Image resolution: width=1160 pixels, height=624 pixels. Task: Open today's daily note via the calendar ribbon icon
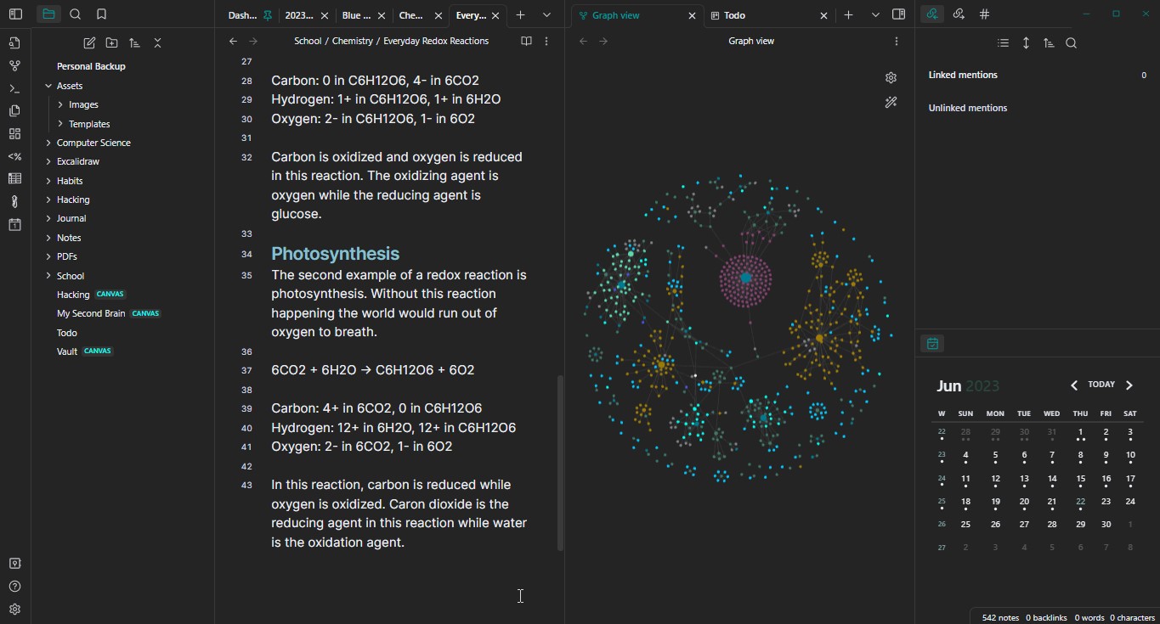click(14, 224)
